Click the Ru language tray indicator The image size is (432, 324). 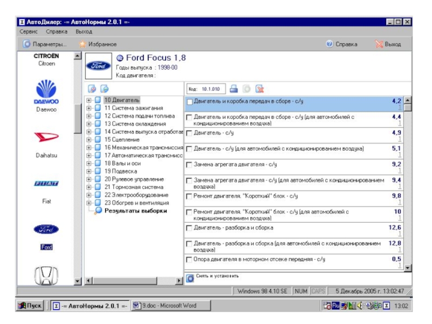click(x=335, y=306)
